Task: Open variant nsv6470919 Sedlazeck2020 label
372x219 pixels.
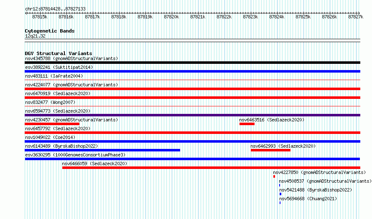Action: [58, 93]
